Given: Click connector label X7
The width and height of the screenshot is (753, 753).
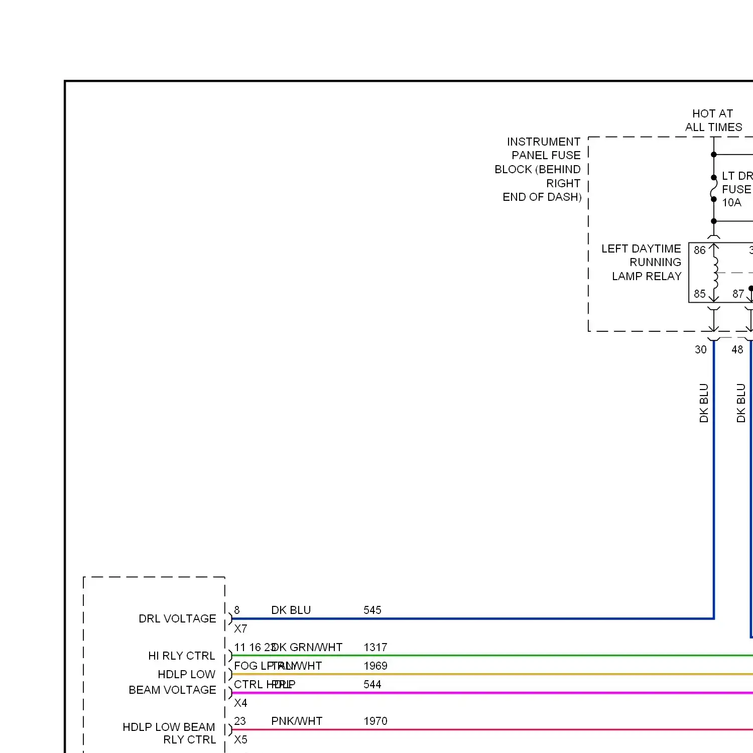Looking at the screenshot, I should [x=240, y=629].
